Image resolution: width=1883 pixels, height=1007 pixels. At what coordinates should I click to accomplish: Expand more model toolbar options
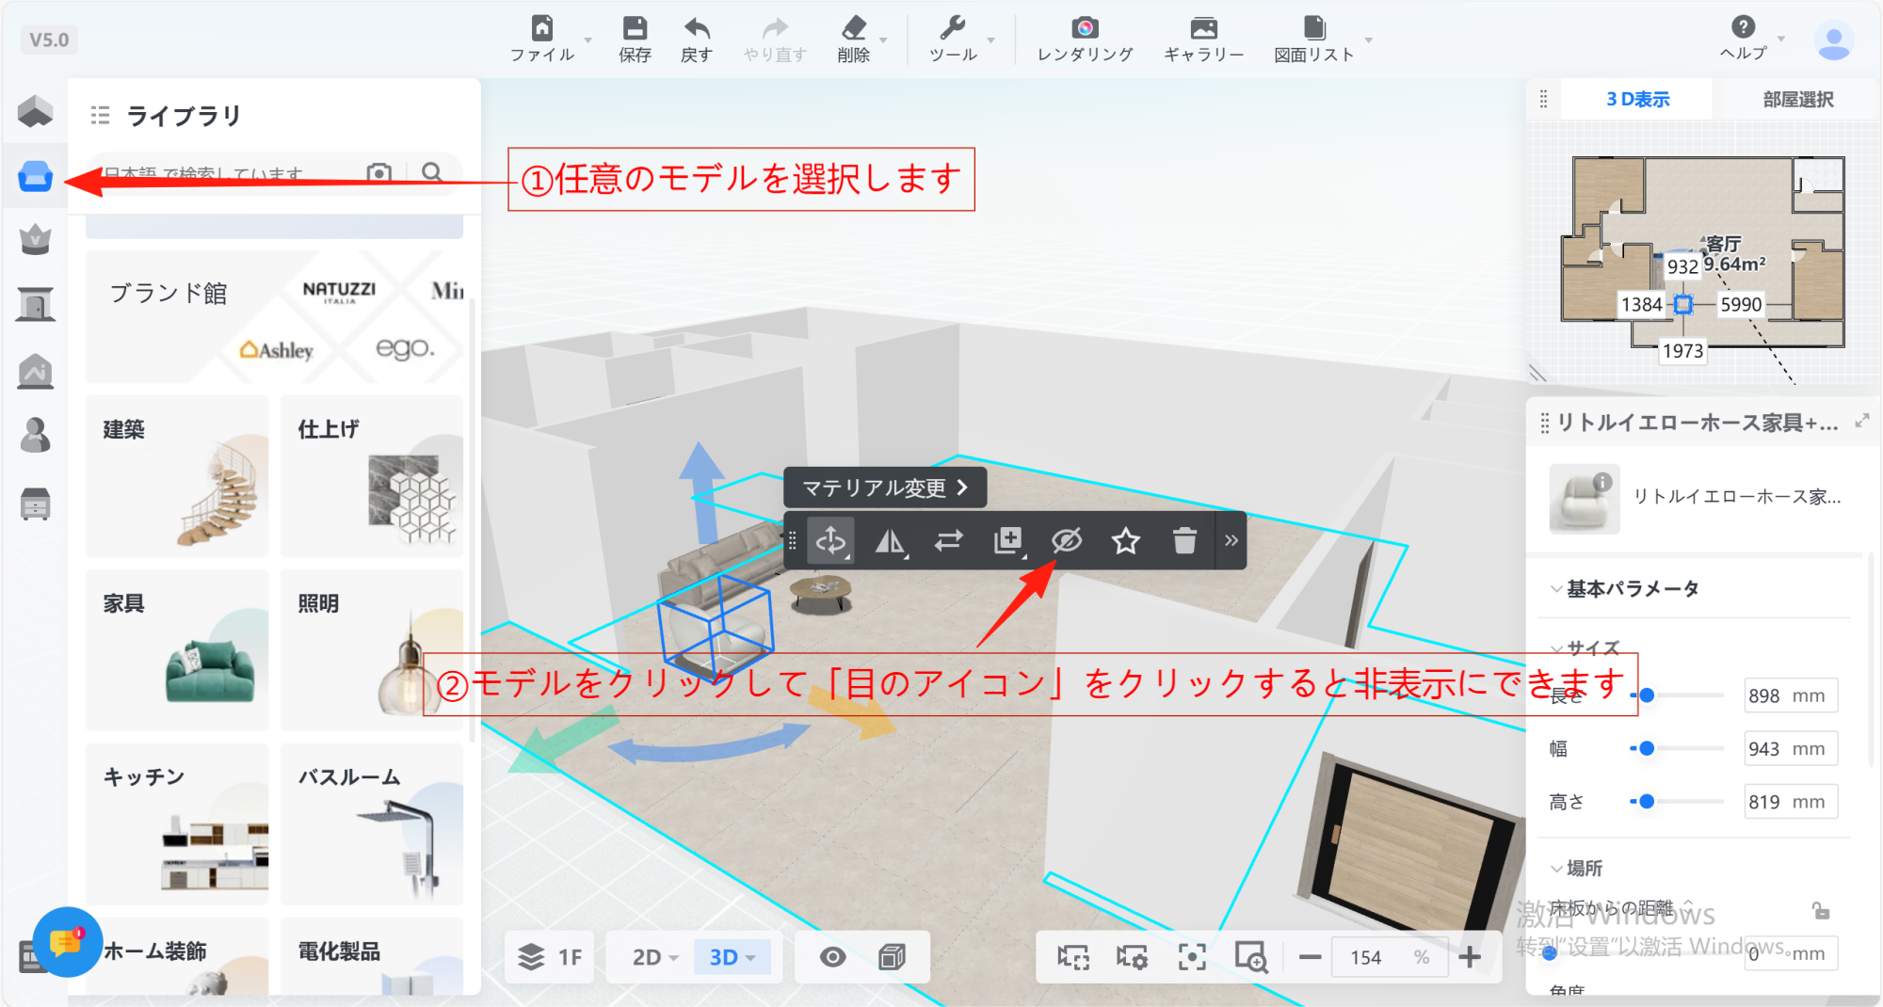(x=1231, y=540)
